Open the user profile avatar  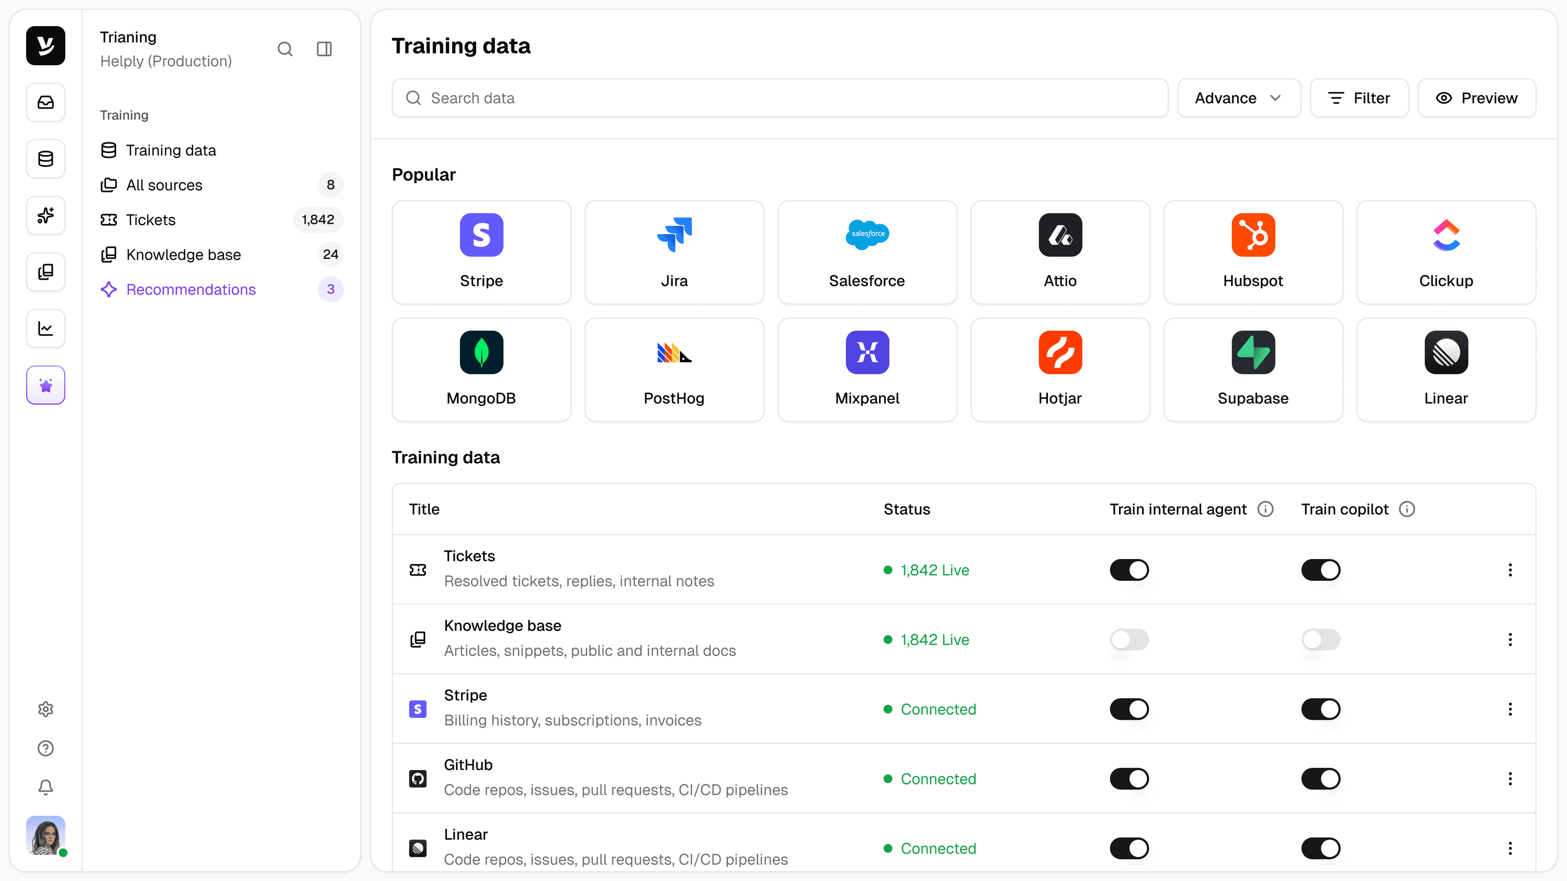click(46, 835)
